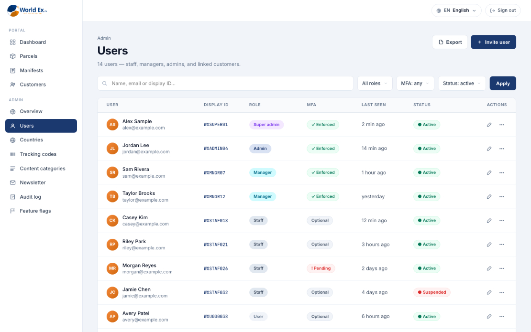Screen dimensions: 531x332
Task: Open the three-dot menu for Sam Rivera
Action: [501, 173]
